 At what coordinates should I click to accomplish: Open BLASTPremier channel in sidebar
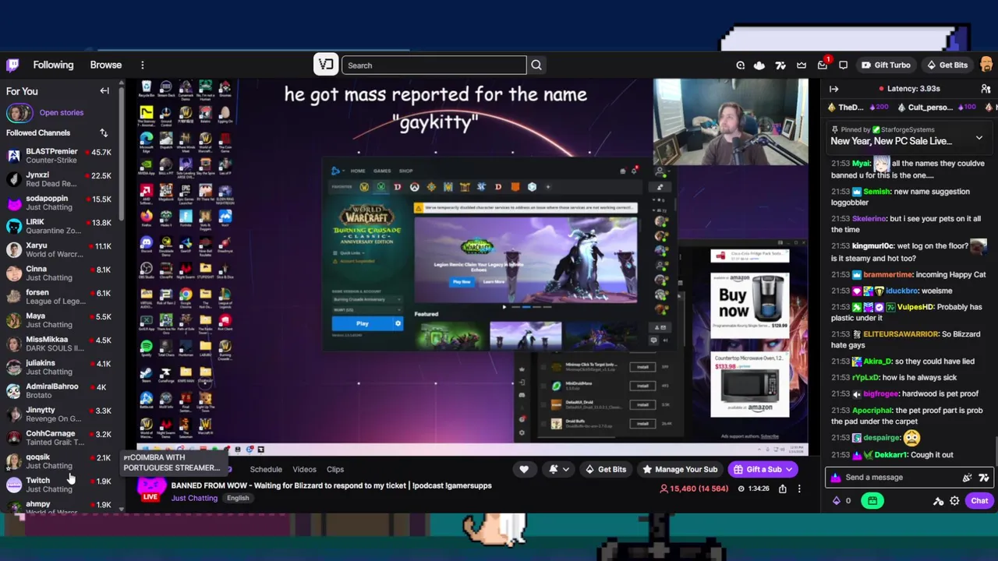[x=59, y=156]
